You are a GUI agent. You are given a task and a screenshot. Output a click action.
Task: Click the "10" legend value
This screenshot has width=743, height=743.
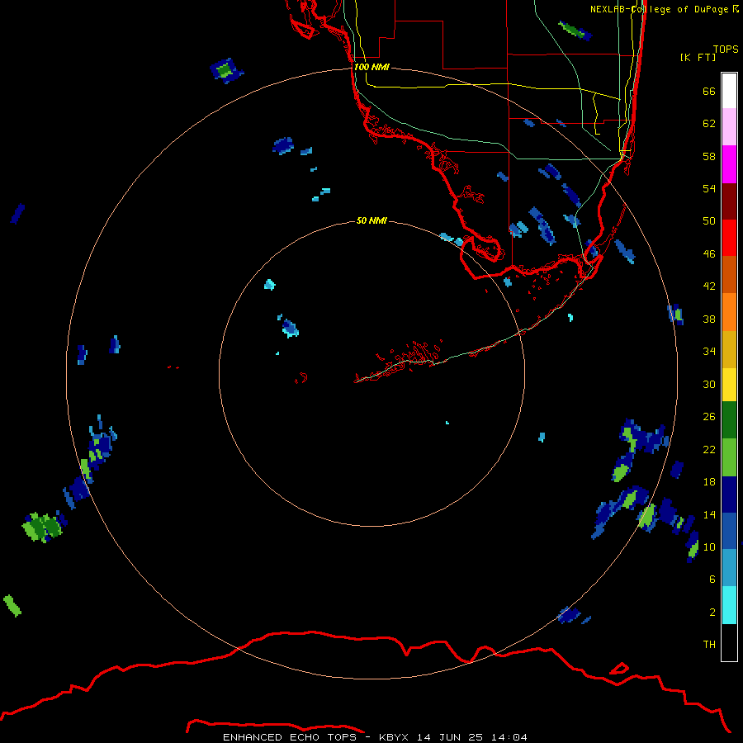pyautogui.click(x=709, y=547)
